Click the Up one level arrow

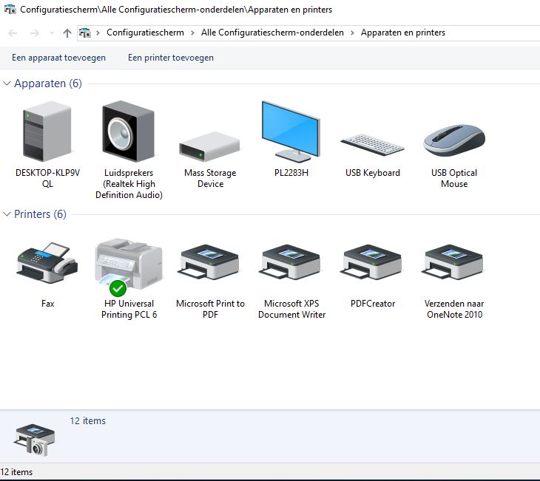[x=67, y=33]
